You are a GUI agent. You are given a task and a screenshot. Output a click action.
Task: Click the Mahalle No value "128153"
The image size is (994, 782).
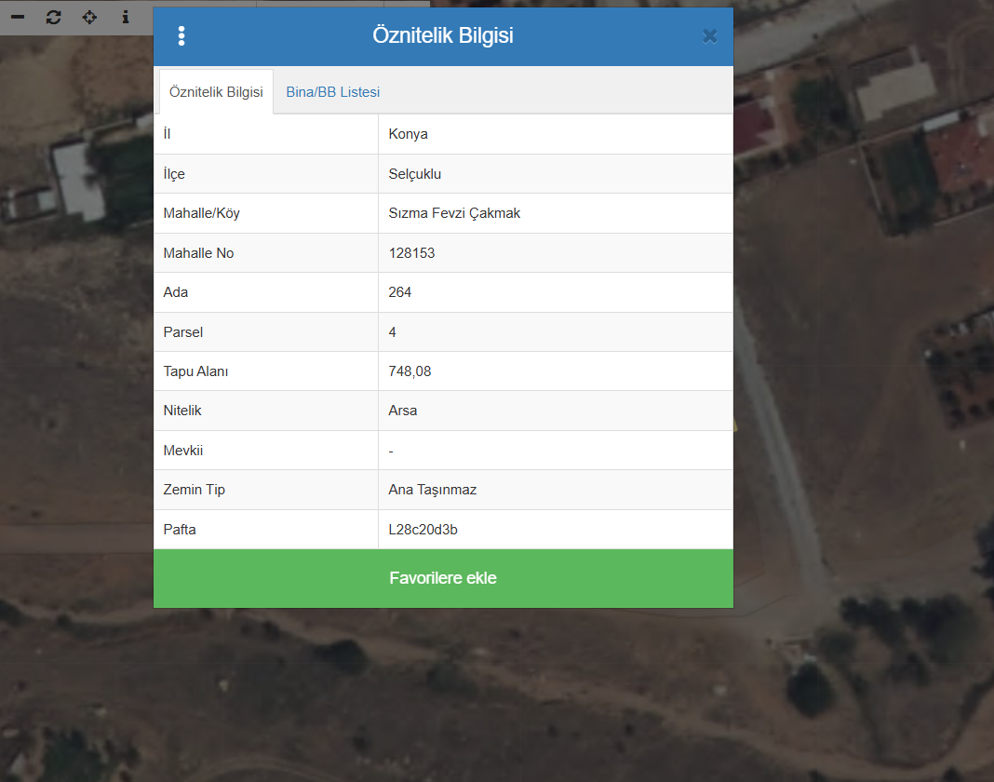click(x=411, y=253)
